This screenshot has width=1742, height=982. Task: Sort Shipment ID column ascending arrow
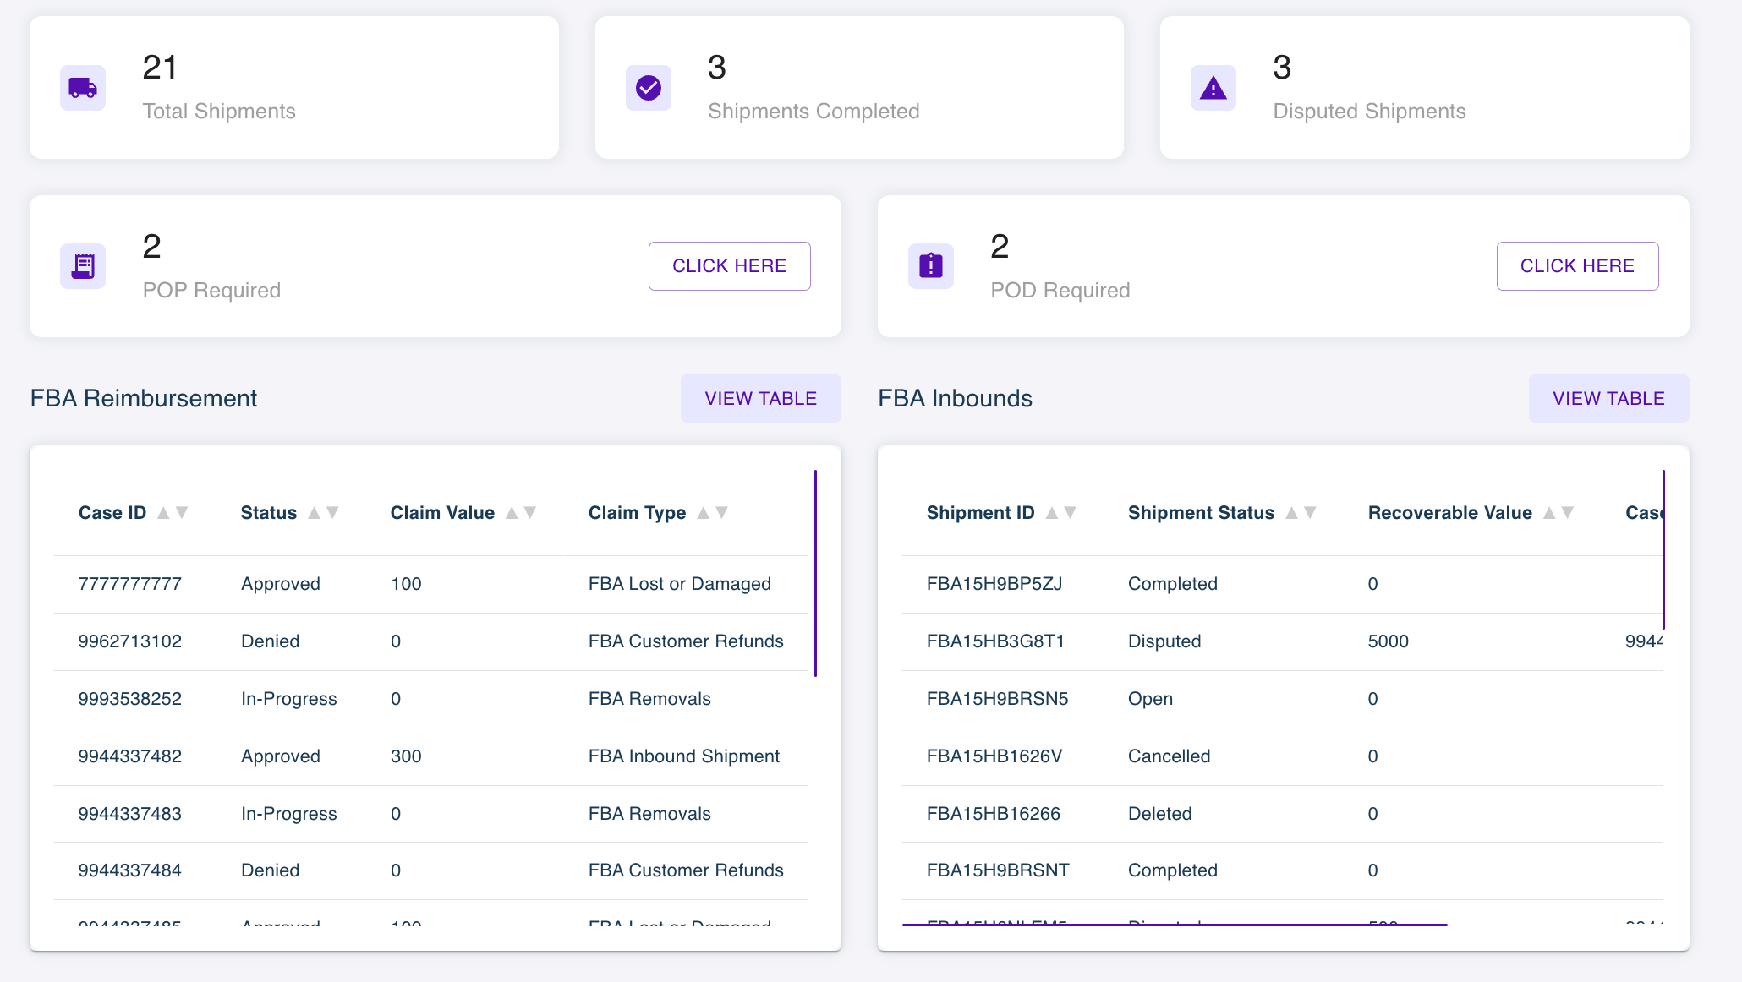[x=1052, y=513]
